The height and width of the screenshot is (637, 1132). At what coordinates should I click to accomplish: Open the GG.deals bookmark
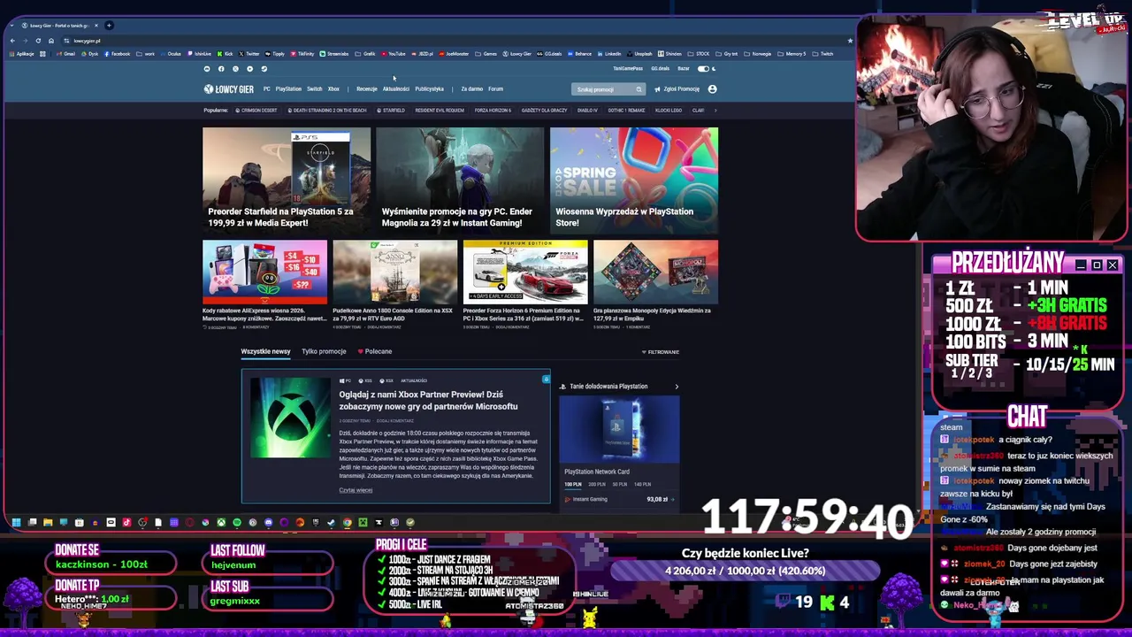click(x=549, y=54)
